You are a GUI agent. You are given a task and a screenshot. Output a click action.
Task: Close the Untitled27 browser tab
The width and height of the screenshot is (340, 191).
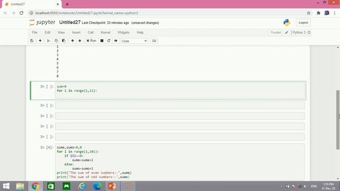(58, 4)
